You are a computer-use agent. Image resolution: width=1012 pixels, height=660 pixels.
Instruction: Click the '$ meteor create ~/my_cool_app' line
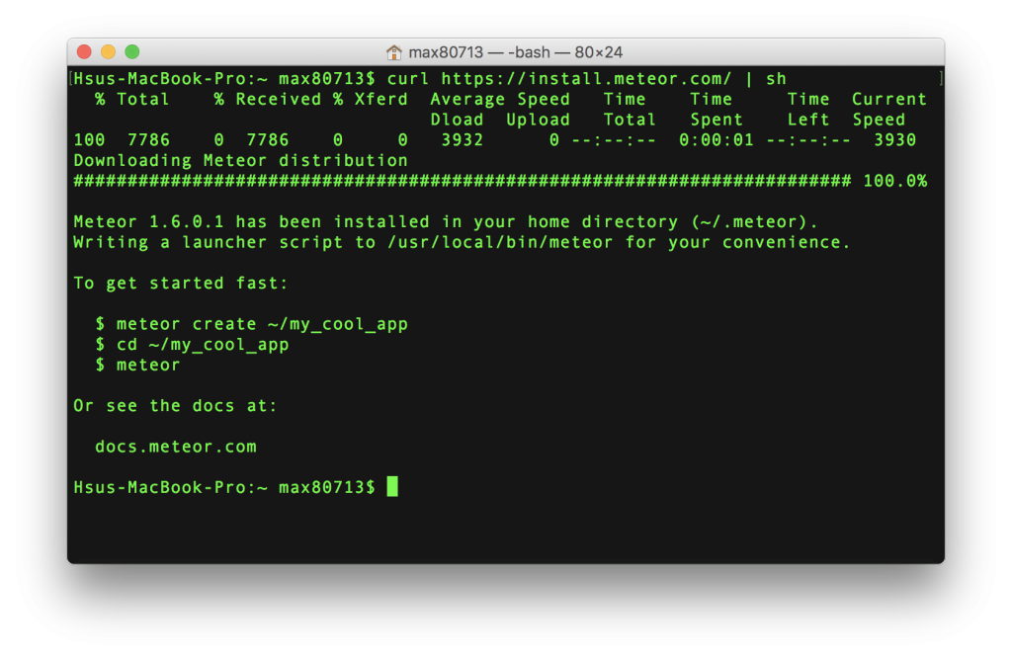point(252,324)
